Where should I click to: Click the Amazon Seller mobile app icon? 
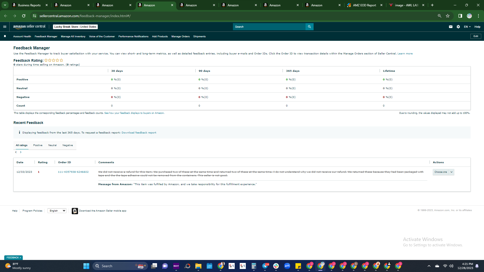[75, 211]
